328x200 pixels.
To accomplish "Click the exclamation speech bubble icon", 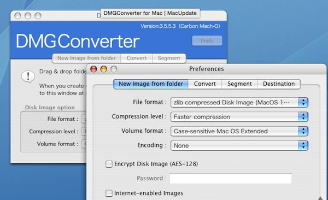I will [x=28, y=77].
